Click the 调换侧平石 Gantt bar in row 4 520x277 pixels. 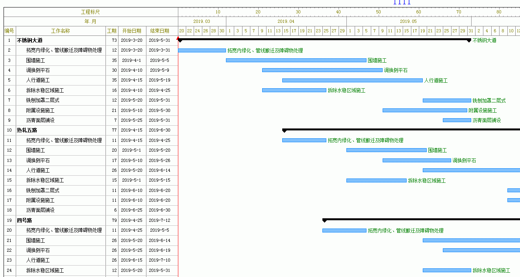tap(322, 70)
